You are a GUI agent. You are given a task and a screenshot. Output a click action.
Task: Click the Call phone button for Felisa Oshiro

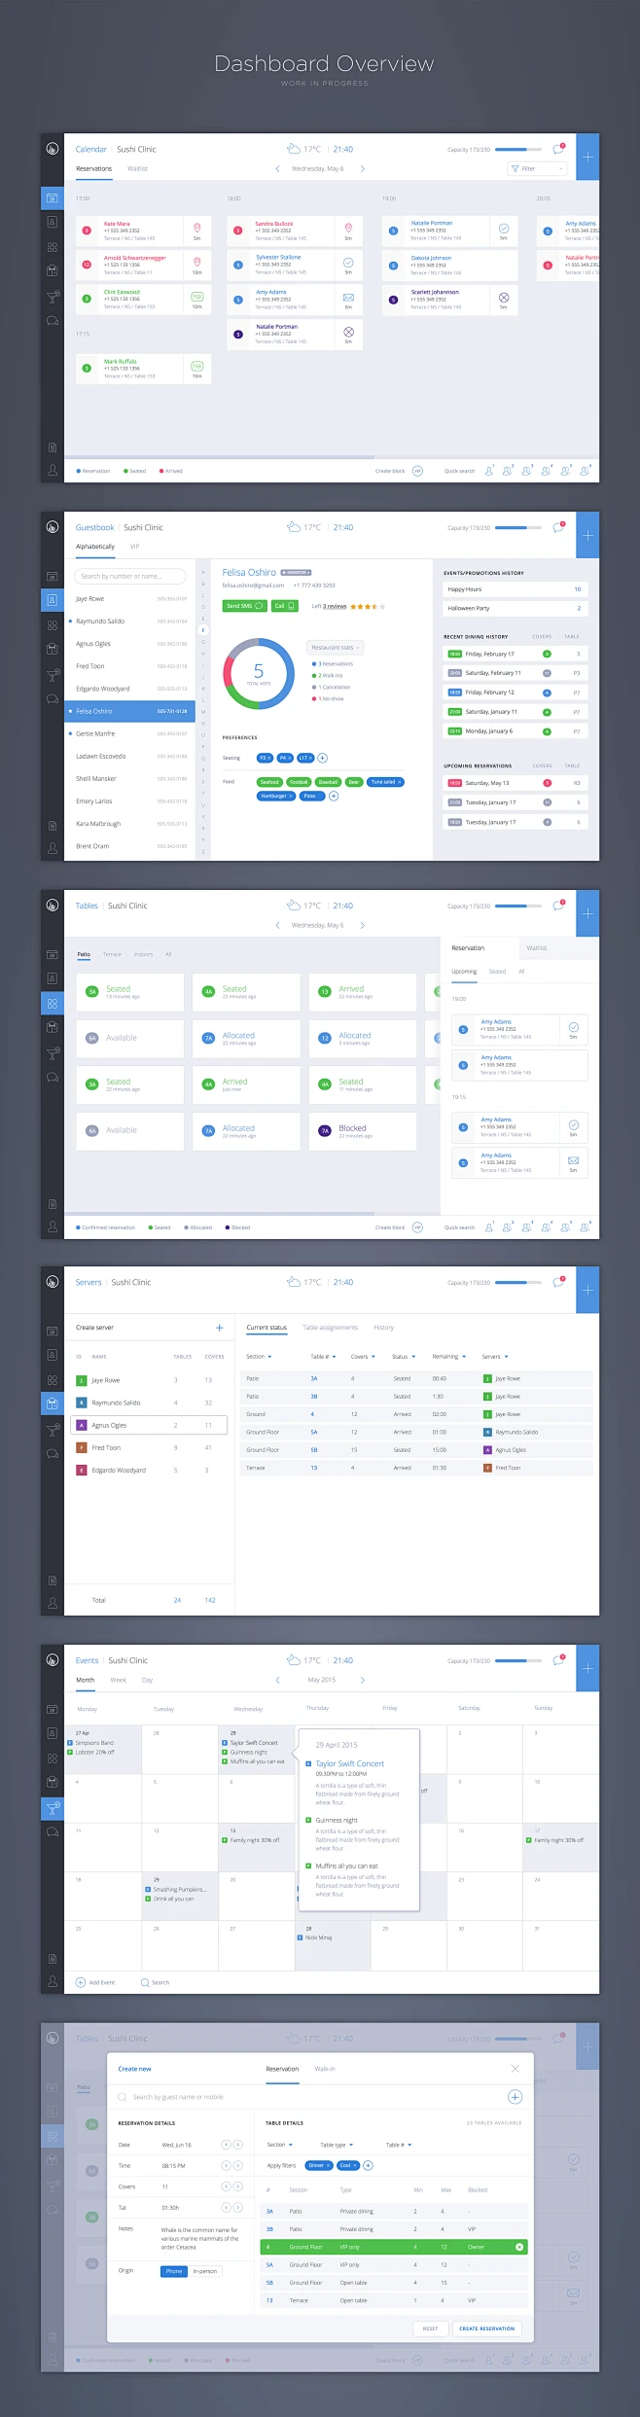pyautogui.click(x=284, y=606)
